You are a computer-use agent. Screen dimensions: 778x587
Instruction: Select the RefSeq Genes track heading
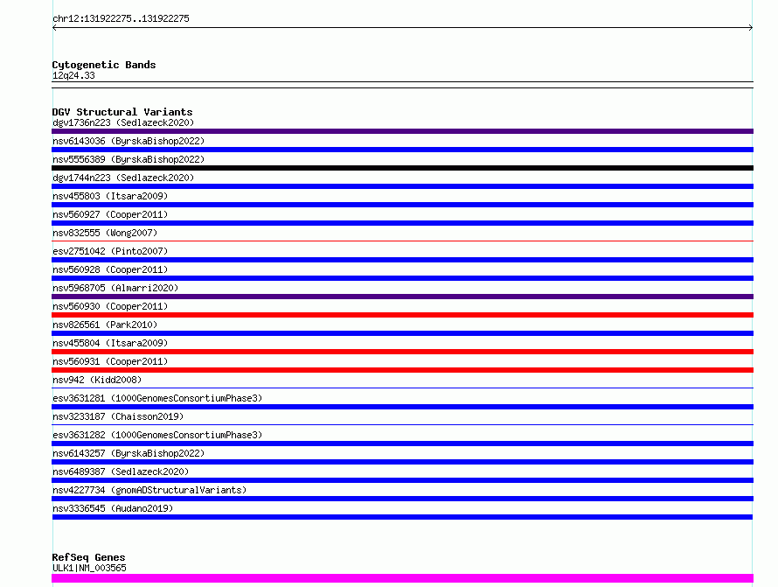[89, 558]
